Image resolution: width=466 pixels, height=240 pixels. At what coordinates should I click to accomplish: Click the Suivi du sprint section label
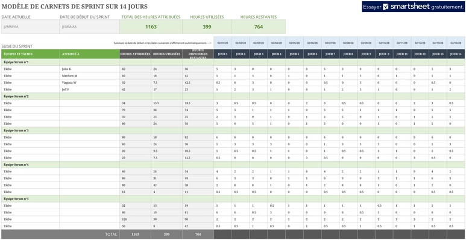17,46
